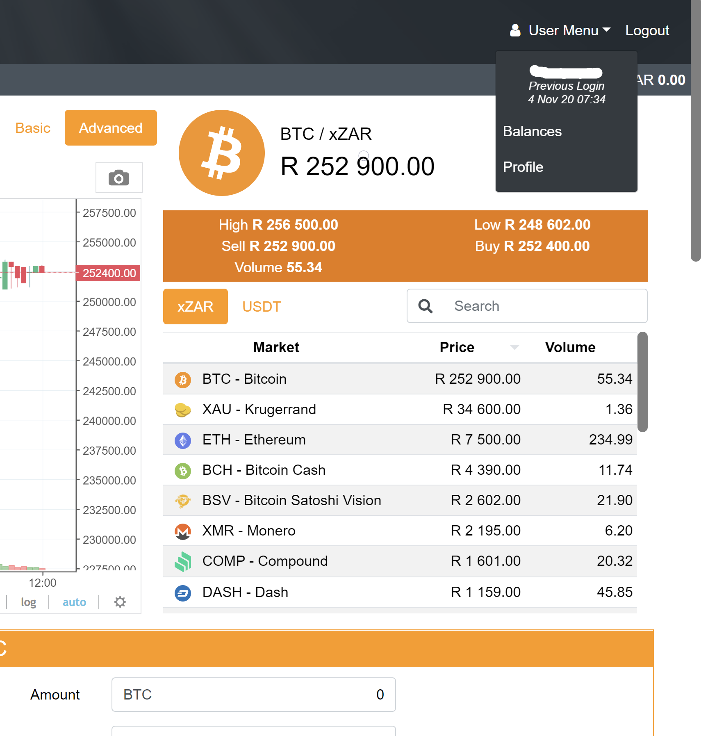This screenshot has width=701, height=736.
Task: Expand the User Menu dropdown
Action: pyautogui.click(x=560, y=30)
